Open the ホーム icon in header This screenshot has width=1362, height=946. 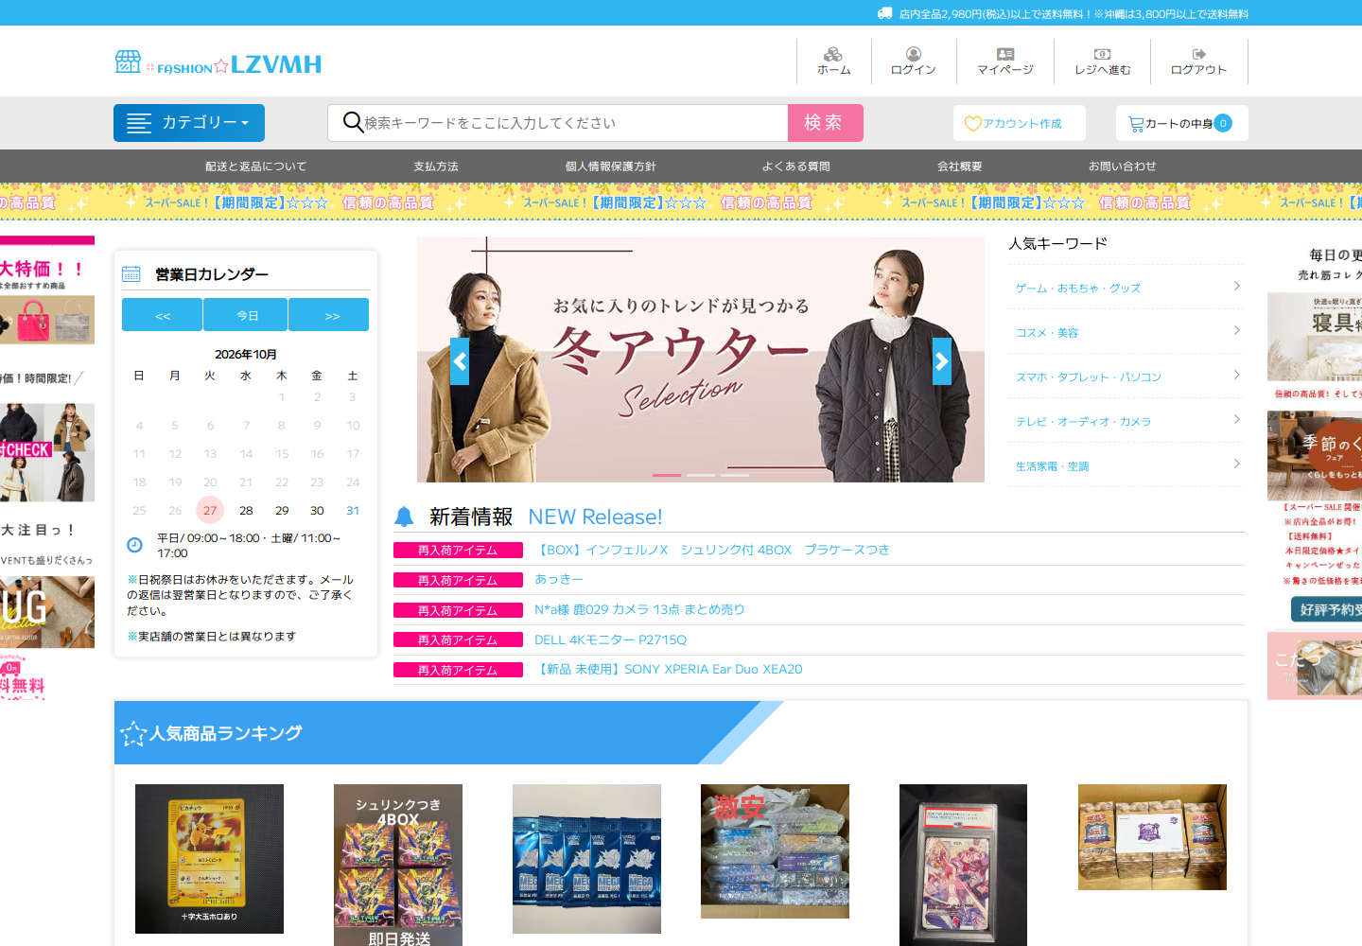pos(833,54)
